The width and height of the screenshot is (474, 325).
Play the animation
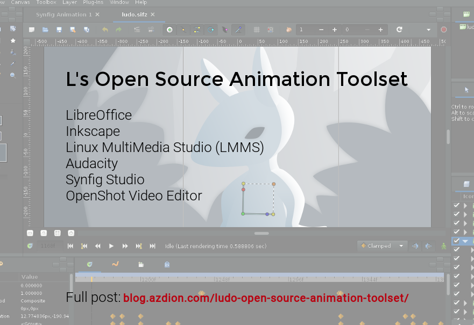pos(111,246)
